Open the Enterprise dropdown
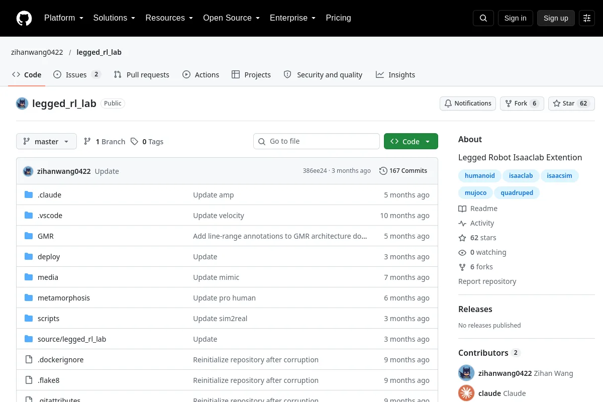Viewport: 603px width, 402px height. click(x=293, y=18)
